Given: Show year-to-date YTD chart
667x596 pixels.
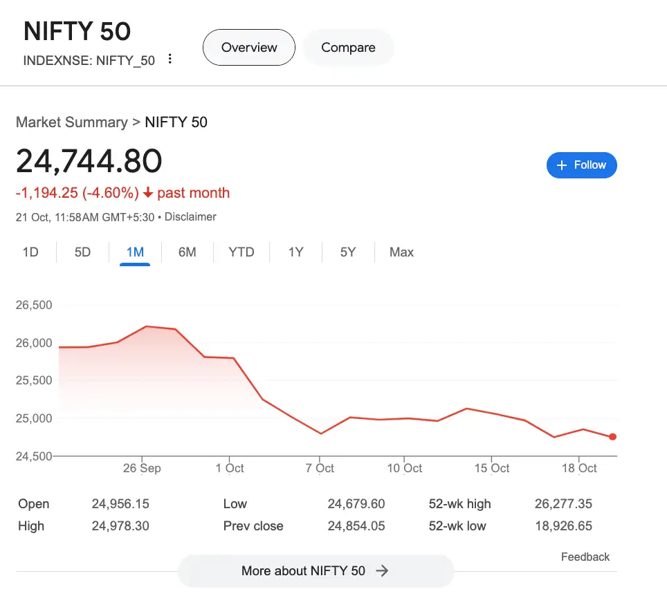Looking at the screenshot, I should click(x=241, y=252).
